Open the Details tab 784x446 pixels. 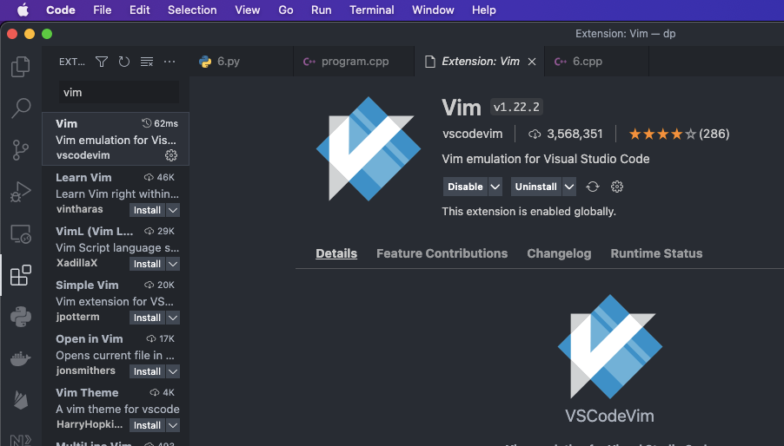tap(336, 253)
